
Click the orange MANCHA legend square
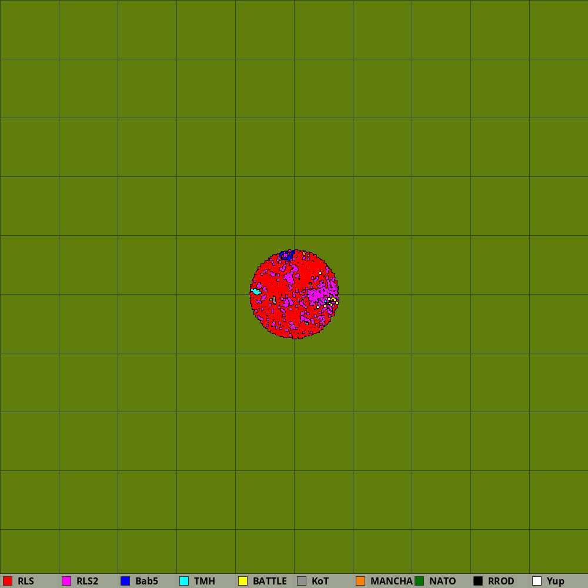click(360, 581)
